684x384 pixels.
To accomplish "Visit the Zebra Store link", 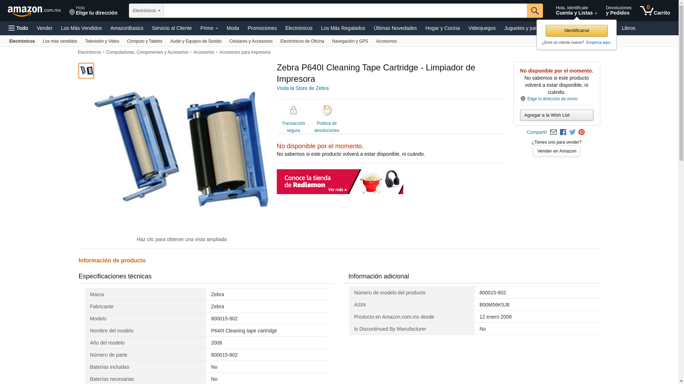I will [x=302, y=88].
